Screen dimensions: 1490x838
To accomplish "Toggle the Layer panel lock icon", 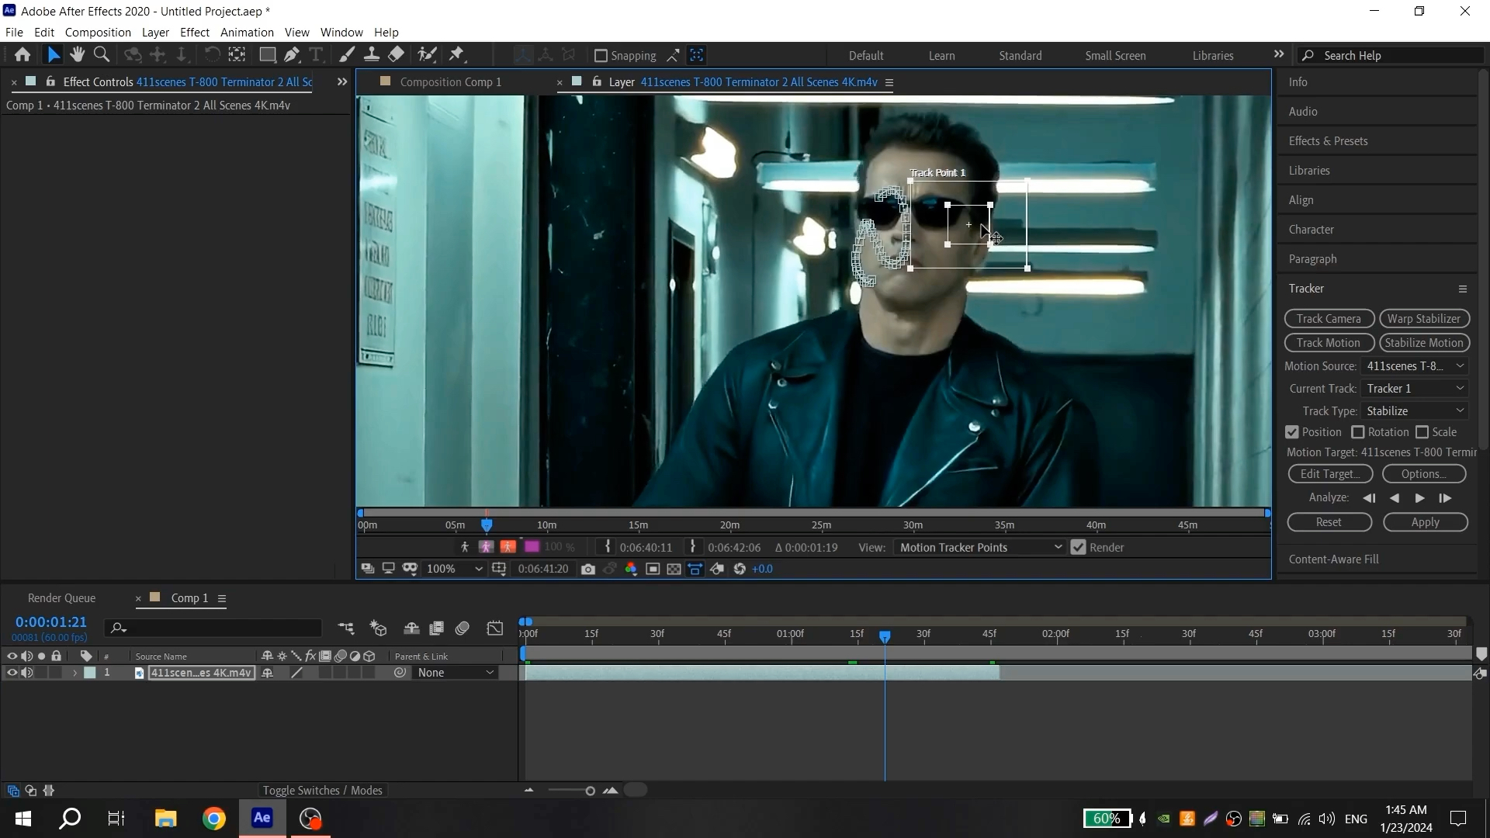I will [x=597, y=81].
